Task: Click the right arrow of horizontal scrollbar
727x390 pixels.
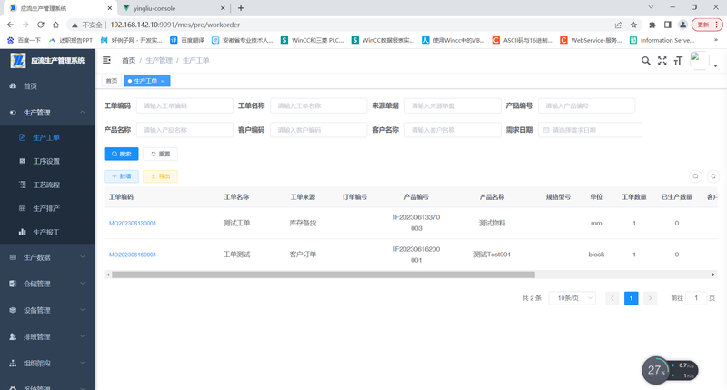Action: (713, 275)
